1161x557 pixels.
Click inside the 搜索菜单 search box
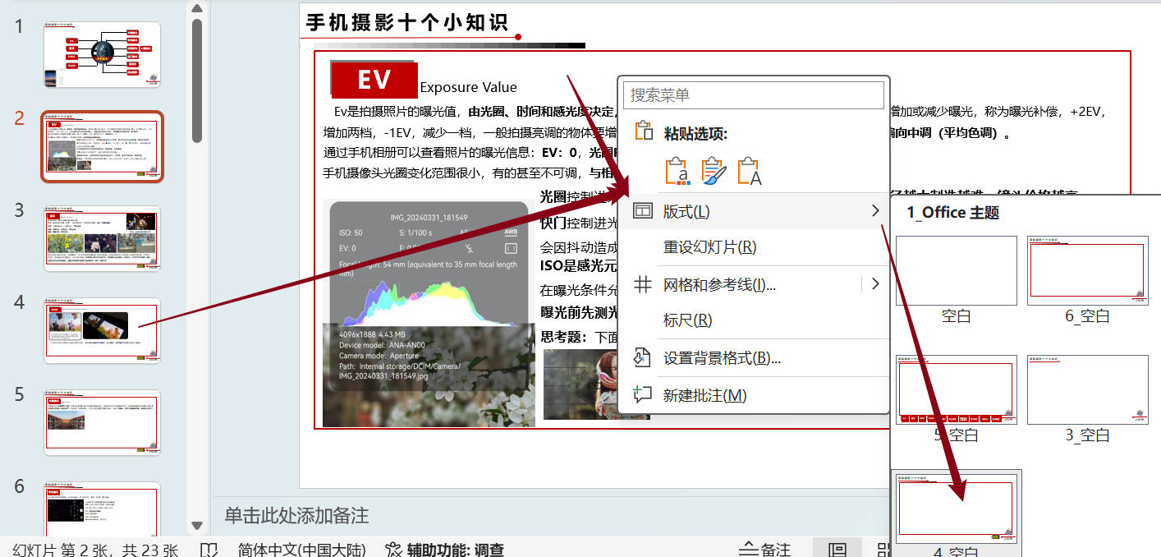pos(753,94)
